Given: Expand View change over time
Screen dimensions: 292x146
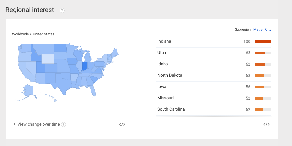Looking at the screenshot, I should [37, 124].
